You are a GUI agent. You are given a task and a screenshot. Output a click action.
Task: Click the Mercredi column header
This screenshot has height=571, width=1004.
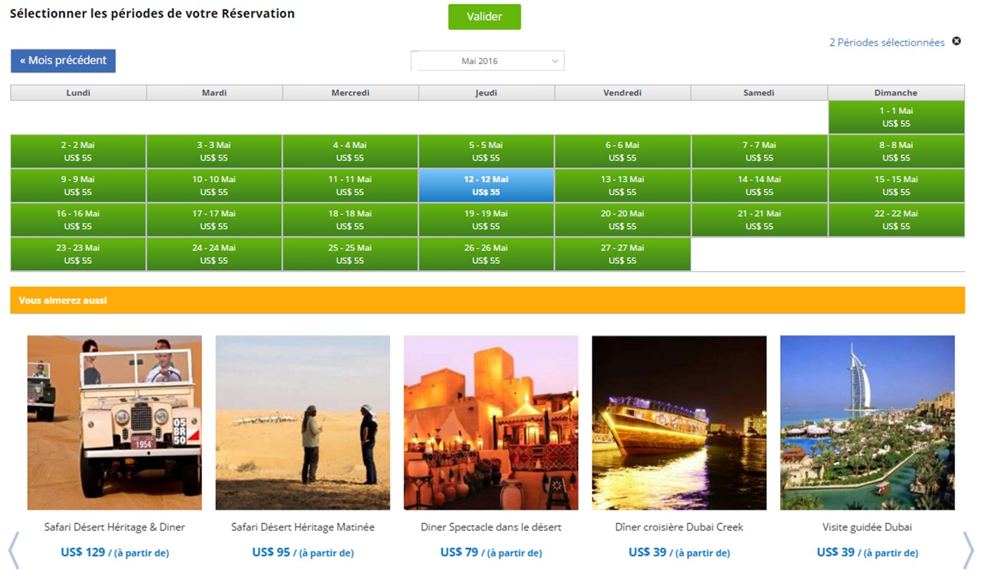(350, 93)
